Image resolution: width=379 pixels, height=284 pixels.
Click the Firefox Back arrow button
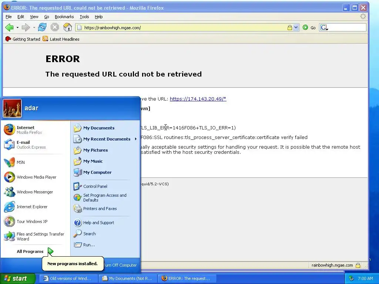coord(9,27)
